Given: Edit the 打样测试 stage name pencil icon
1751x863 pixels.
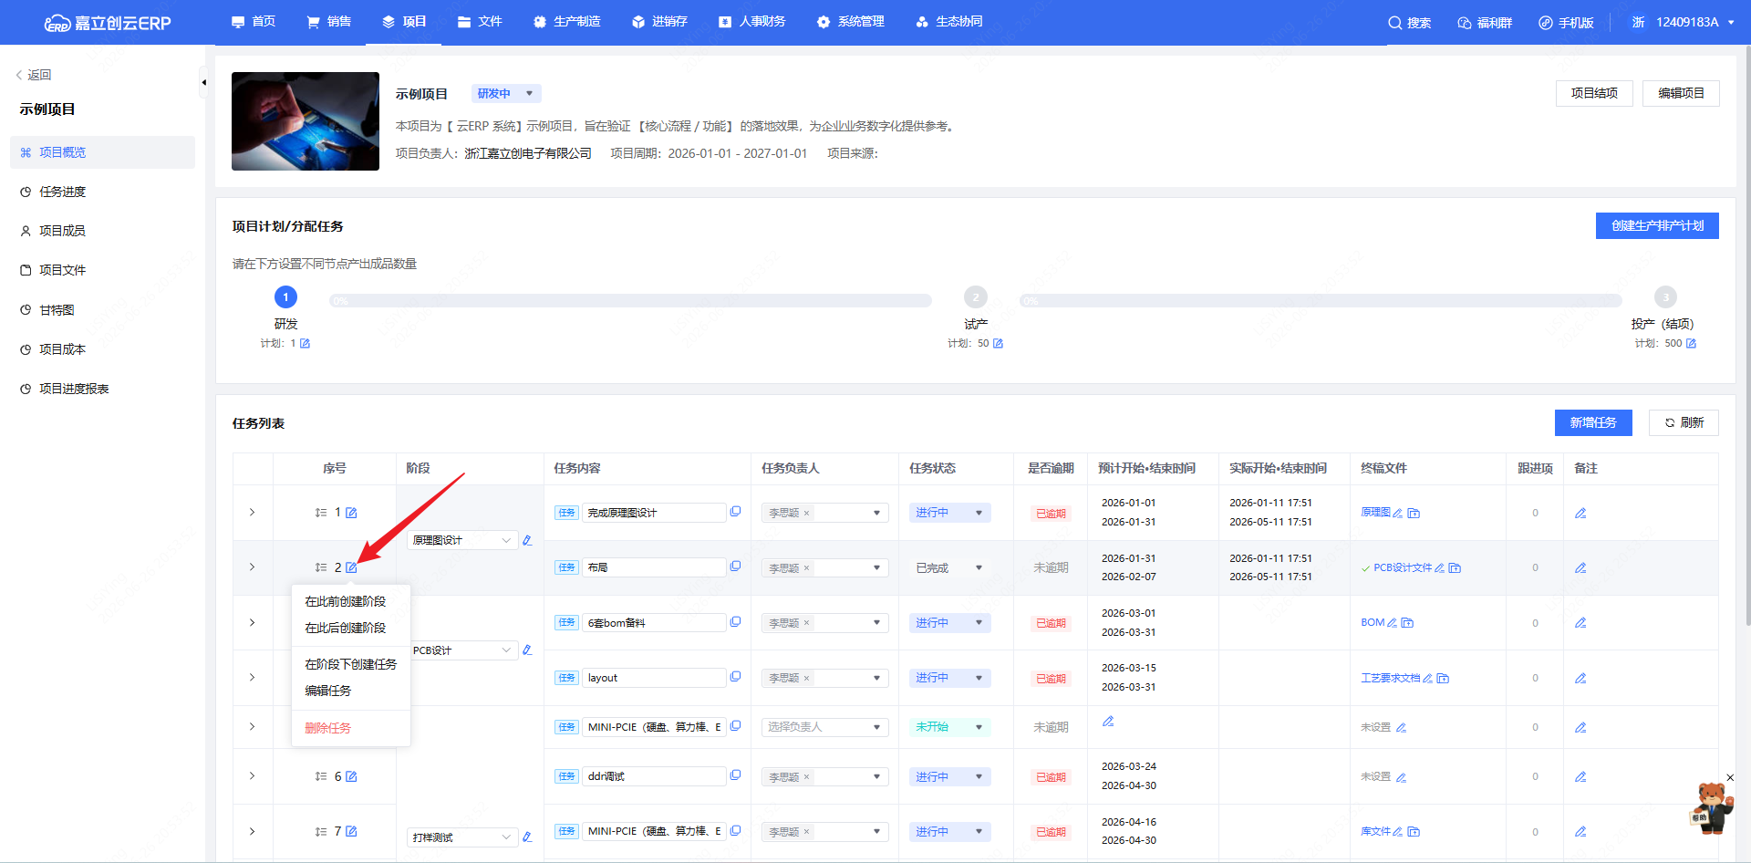Looking at the screenshot, I should coord(527,837).
